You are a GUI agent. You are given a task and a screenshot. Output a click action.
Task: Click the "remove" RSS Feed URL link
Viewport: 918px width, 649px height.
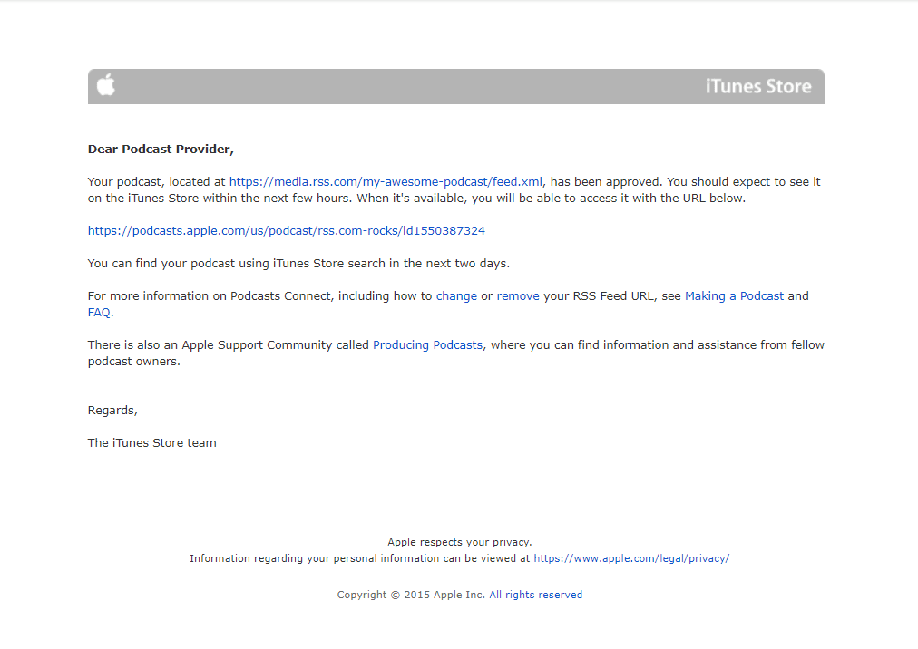[x=517, y=295]
